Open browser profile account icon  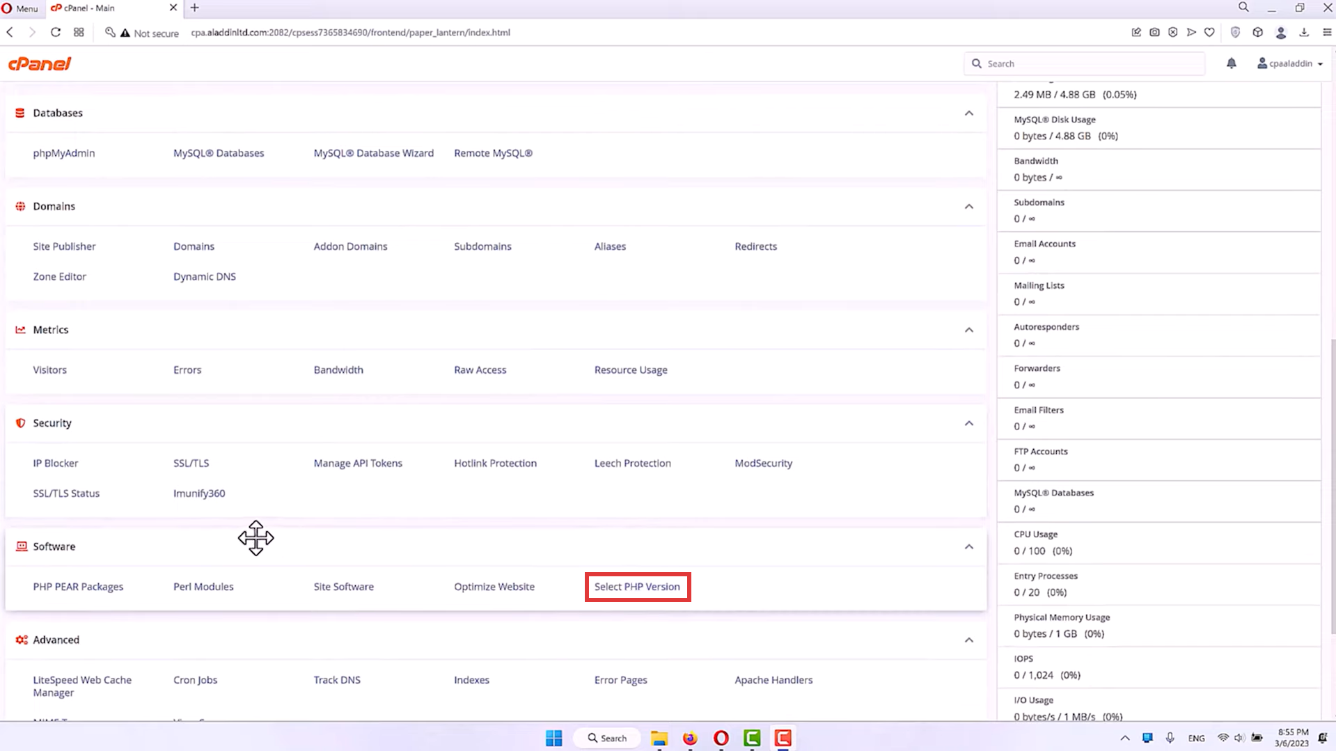tap(1280, 32)
